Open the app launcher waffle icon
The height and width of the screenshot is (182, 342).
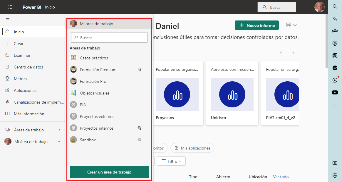click(10, 7)
